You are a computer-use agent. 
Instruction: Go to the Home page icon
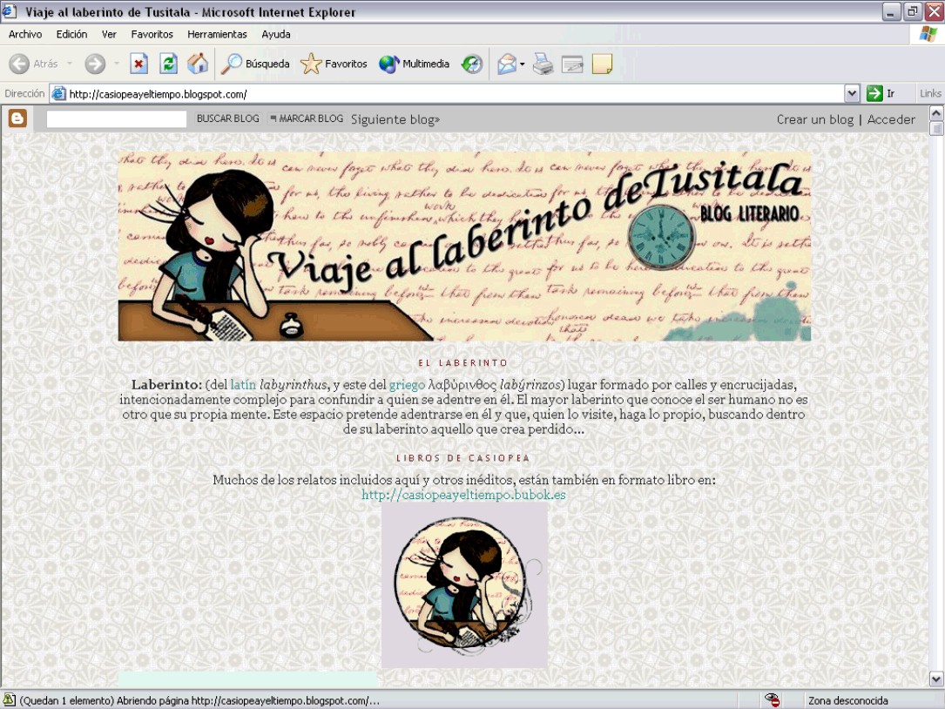pos(198,64)
